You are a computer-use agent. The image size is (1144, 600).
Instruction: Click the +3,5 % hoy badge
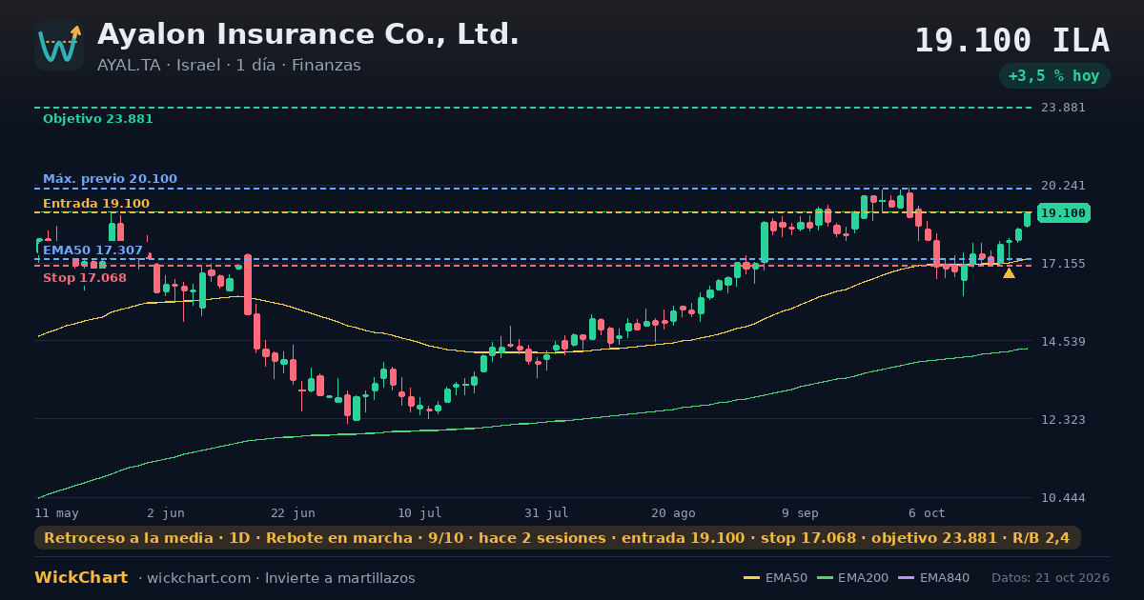[x=1054, y=76]
